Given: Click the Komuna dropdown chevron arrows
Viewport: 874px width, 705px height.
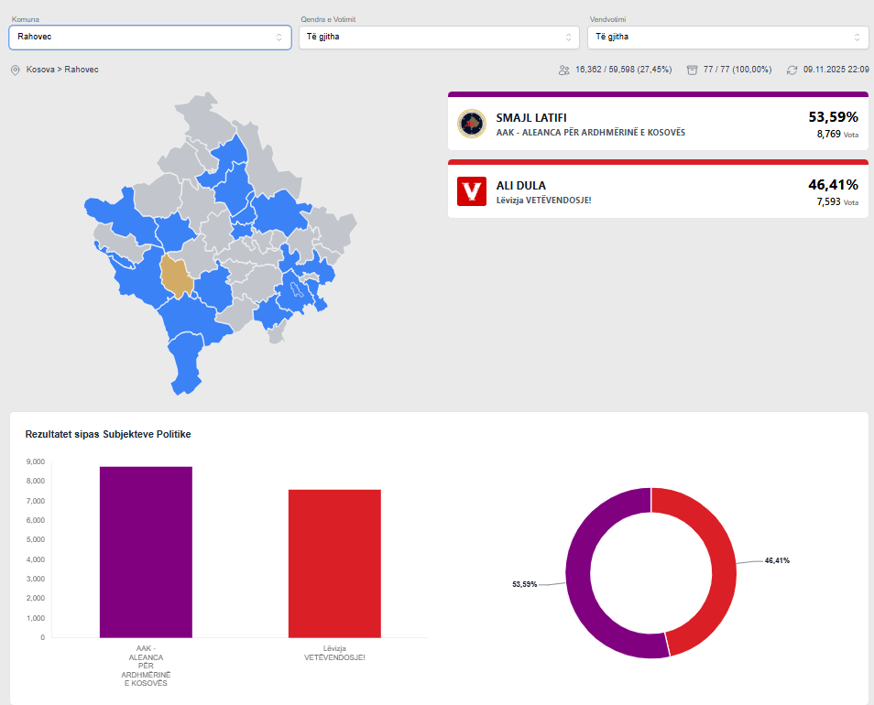Looking at the screenshot, I should pyautogui.click(x=279, y=38).
